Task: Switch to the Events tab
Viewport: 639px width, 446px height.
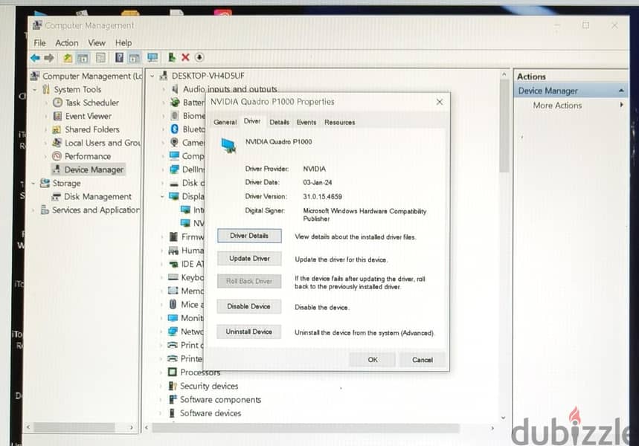Action: (306, 122)
